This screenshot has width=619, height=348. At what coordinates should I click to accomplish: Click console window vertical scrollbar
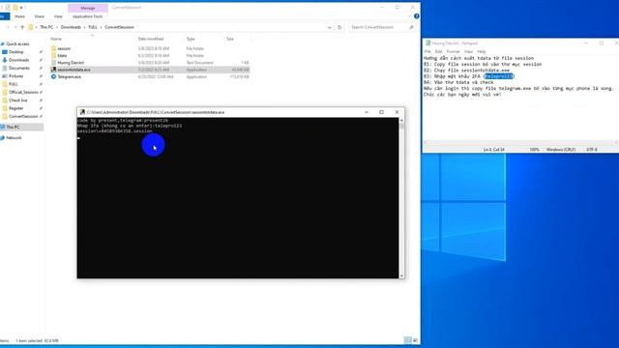pos(401,198)
